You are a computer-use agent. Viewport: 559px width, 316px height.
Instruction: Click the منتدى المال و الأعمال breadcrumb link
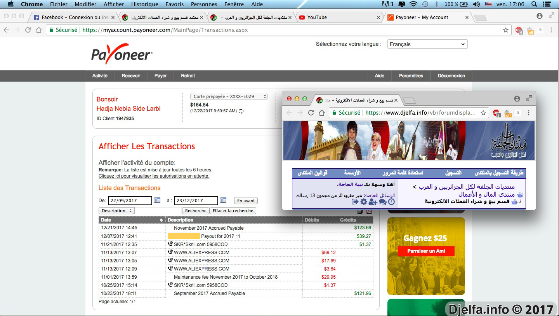pyautogui.click(x=486, y=194)
